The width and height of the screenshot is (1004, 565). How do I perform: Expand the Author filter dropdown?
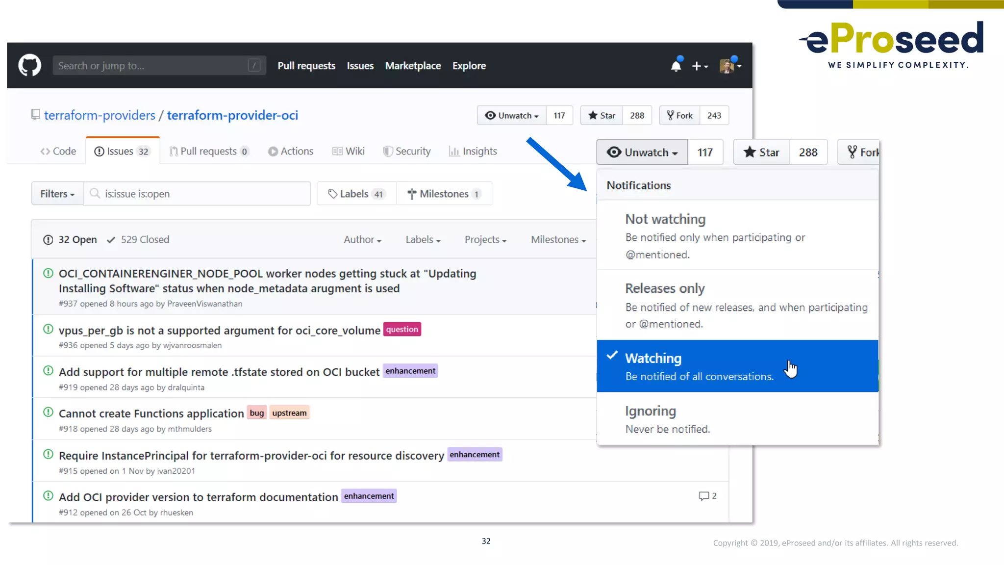[362, 239]
